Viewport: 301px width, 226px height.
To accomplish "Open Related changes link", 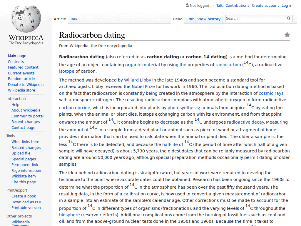I will click(x=26, y=148).
